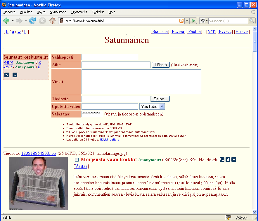Tick the checkbox beside 'Morjensta vaan kaikki!'
The width and height of the screenshot is (258, 221).
(77, 159)
